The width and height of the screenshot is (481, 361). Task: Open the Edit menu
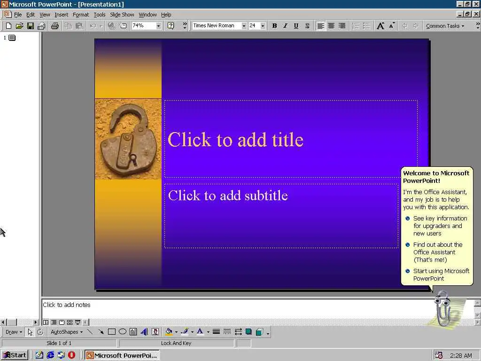(31, 15)
